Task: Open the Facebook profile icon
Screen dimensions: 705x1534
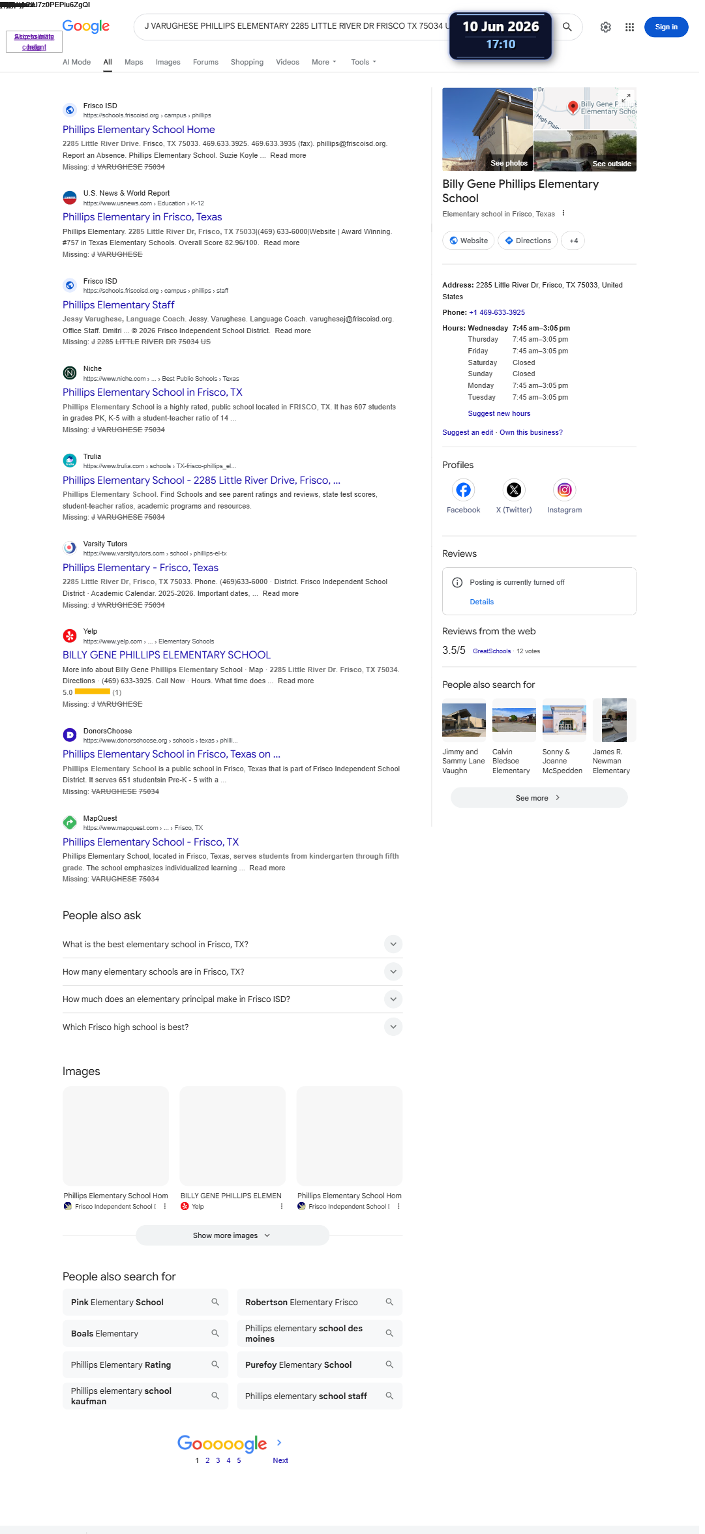Action: (463, 490)
